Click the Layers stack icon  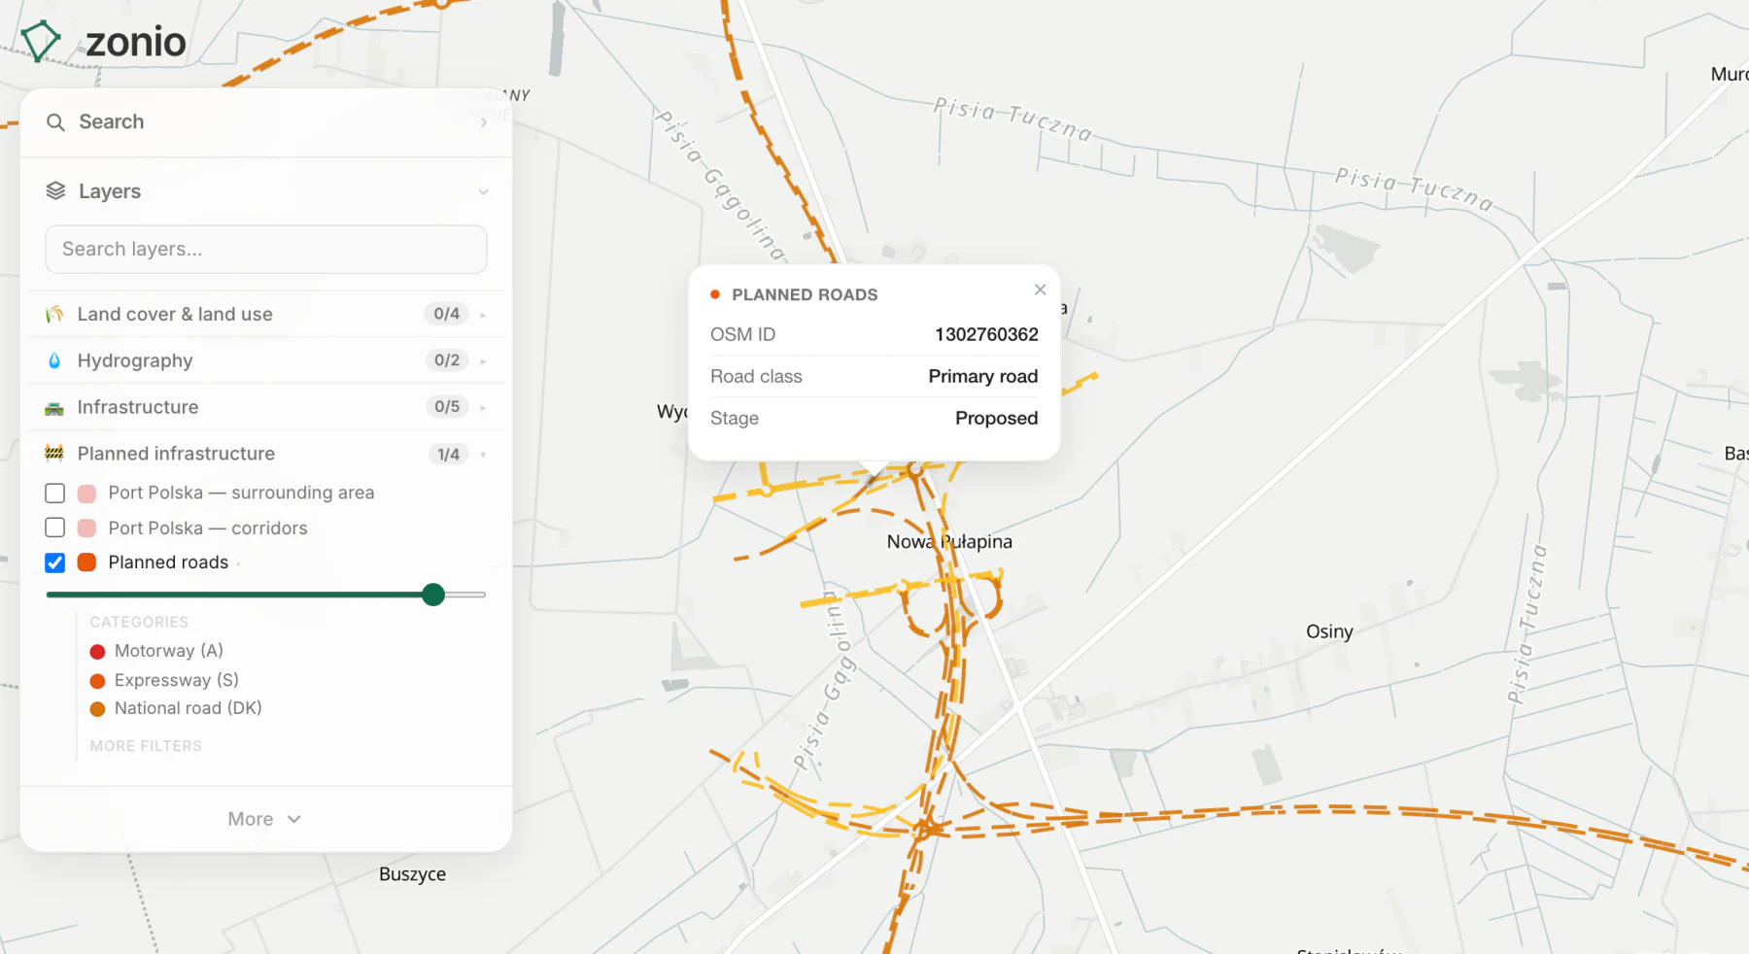(x=55, y=191)
